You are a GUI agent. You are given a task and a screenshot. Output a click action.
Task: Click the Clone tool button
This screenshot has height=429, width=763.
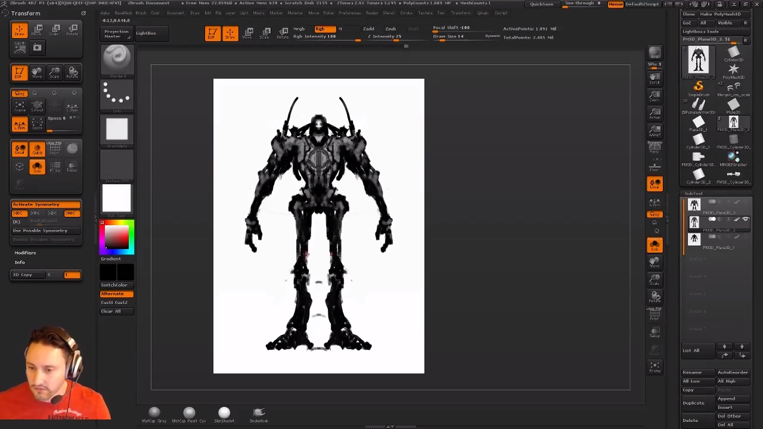(x=689, y=14)
